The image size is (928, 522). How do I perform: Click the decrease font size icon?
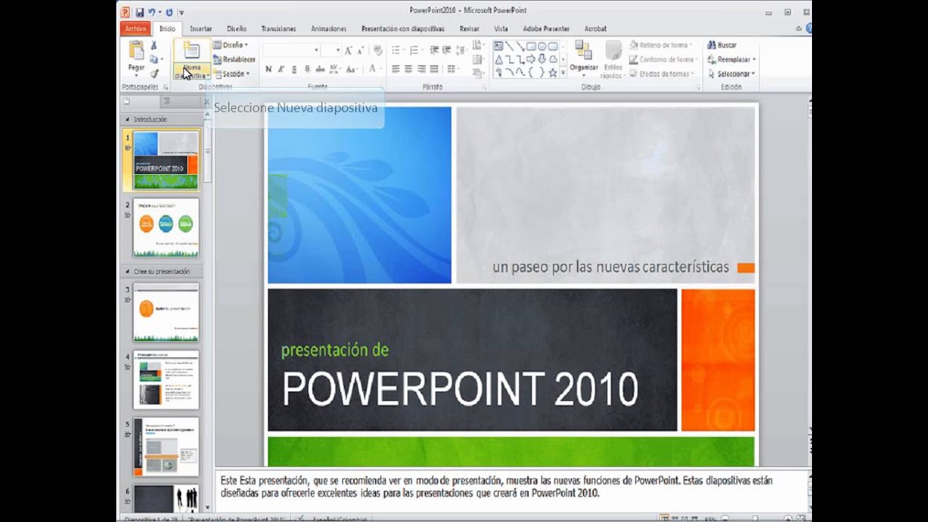[x=360, y=51]
